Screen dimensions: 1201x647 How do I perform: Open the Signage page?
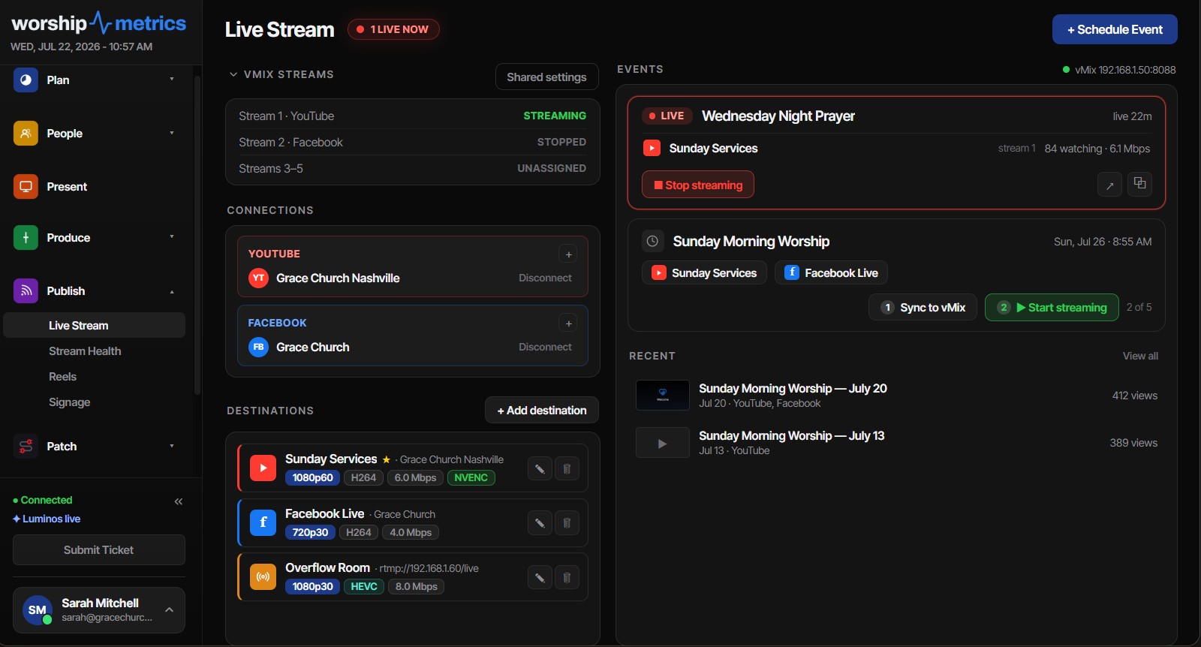point(70,402)
